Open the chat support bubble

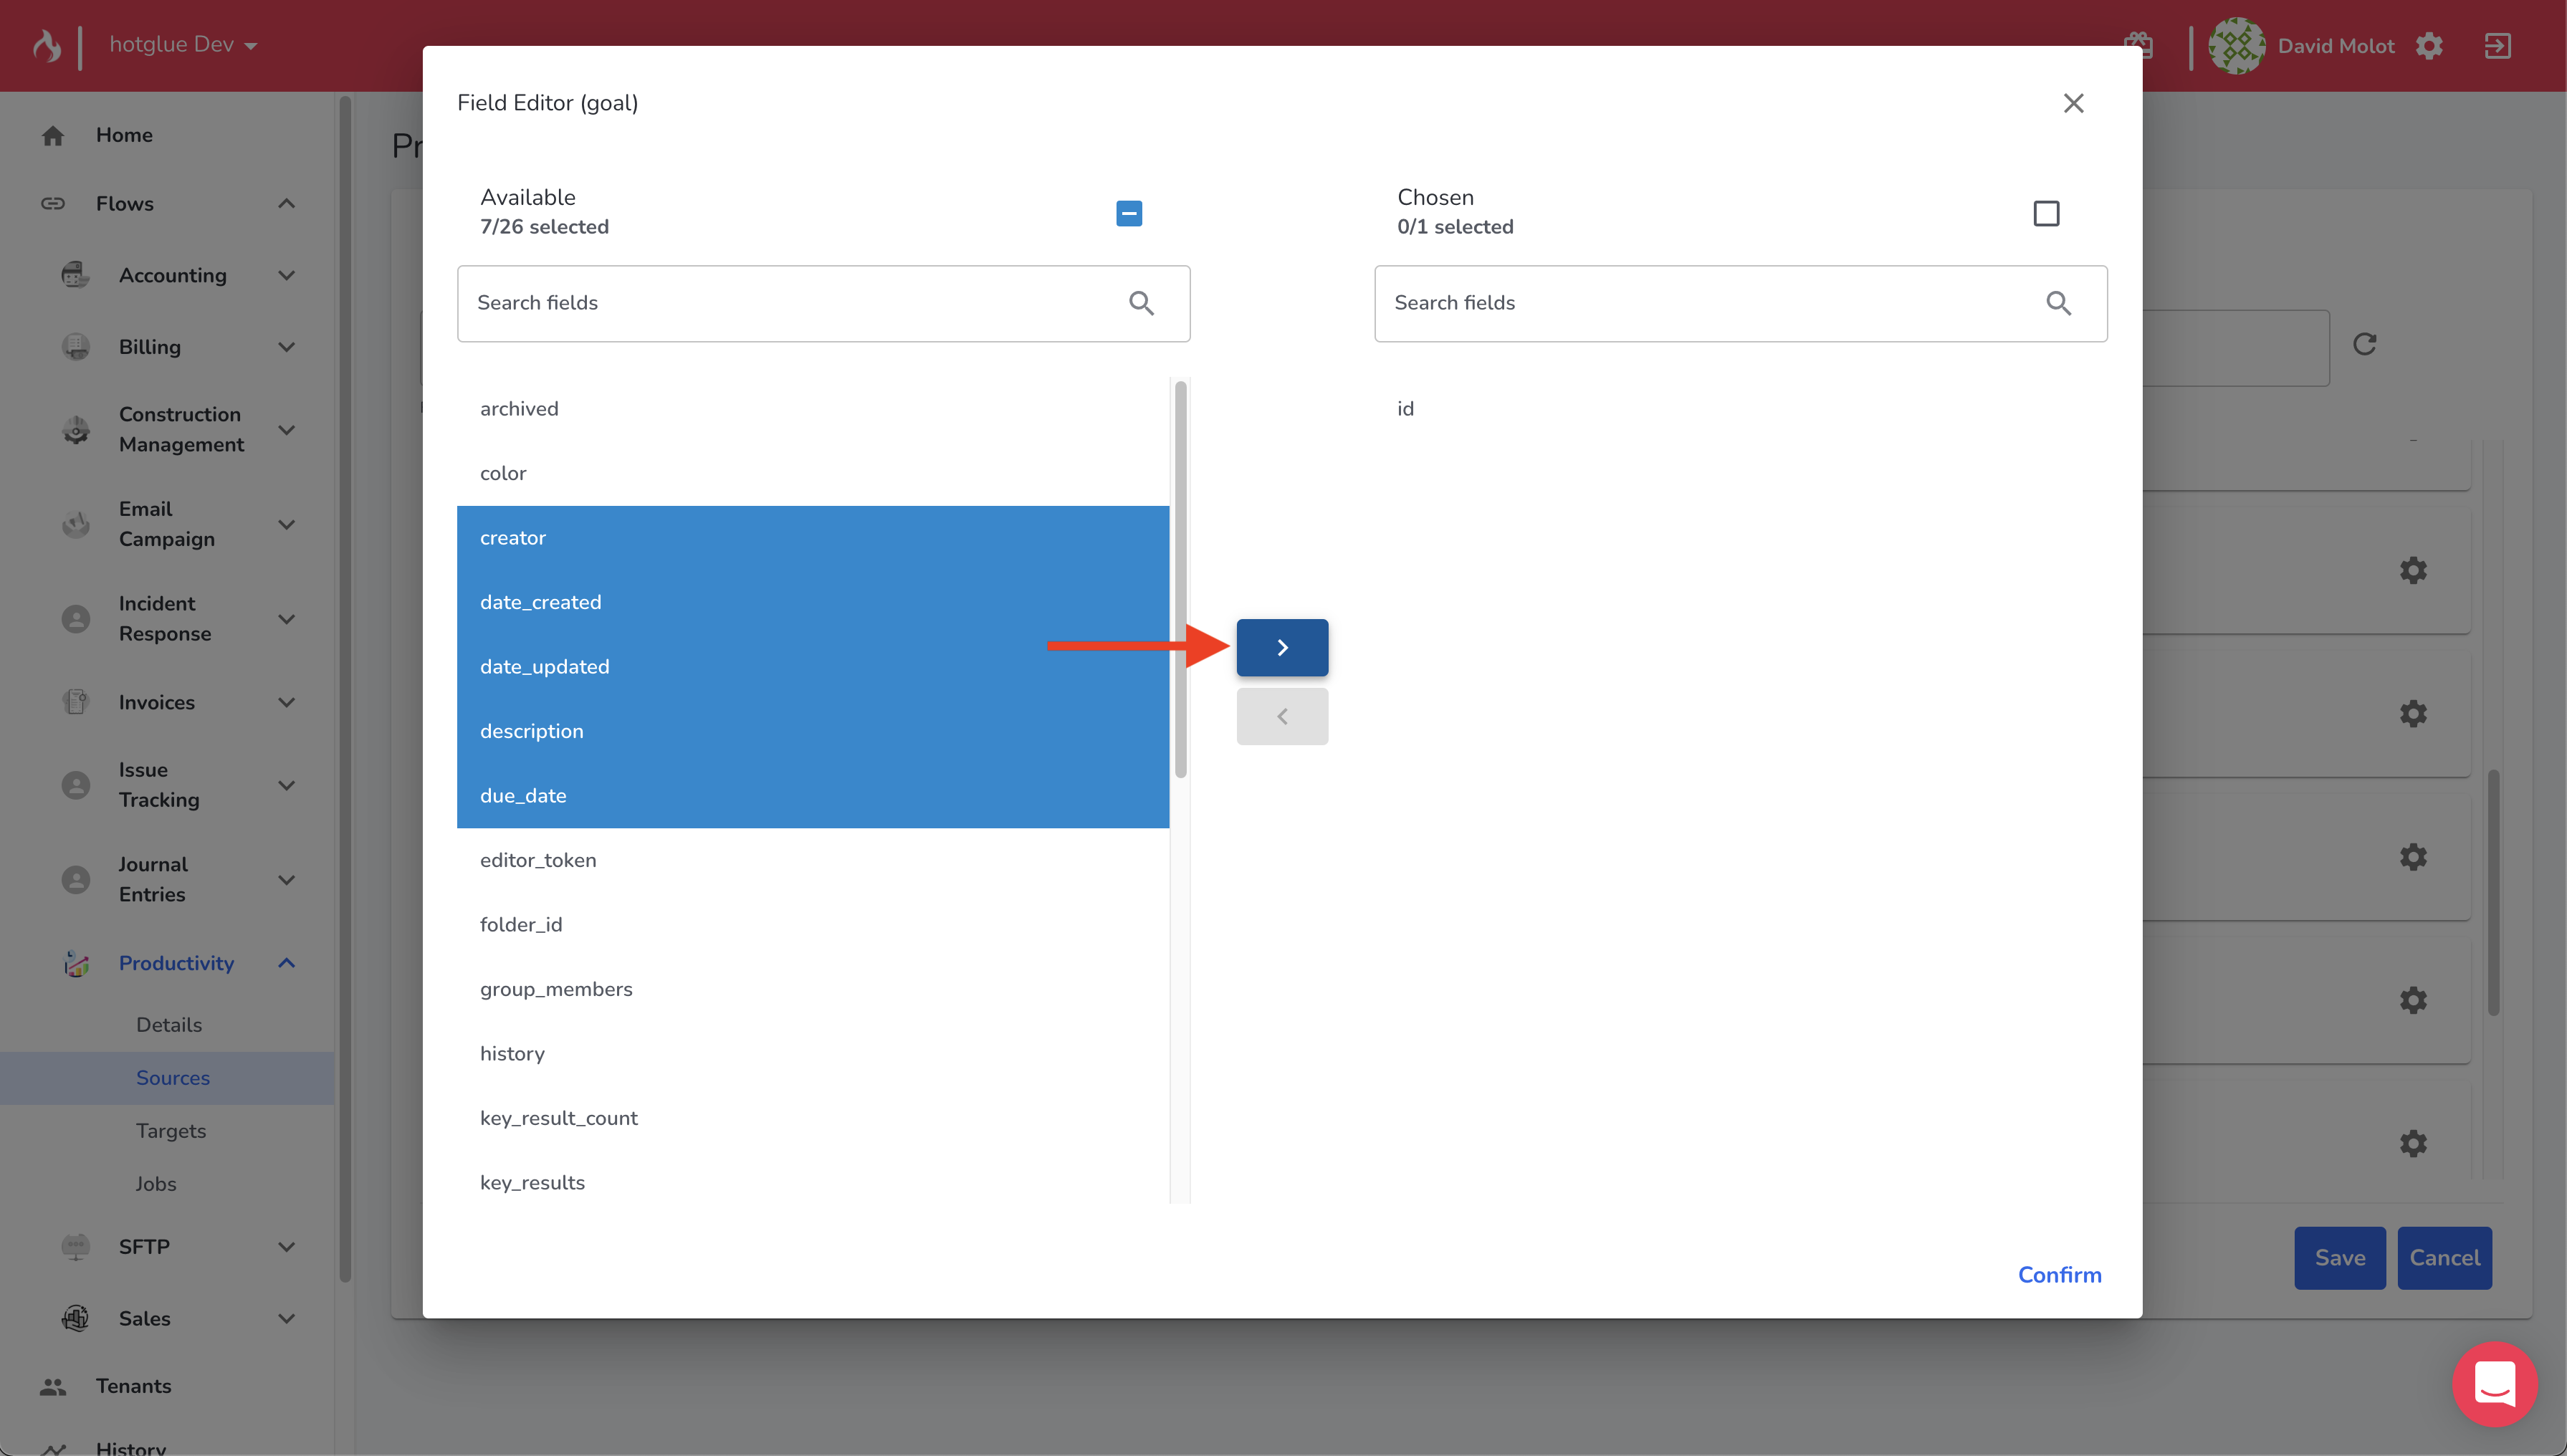pos(2494,1384)
